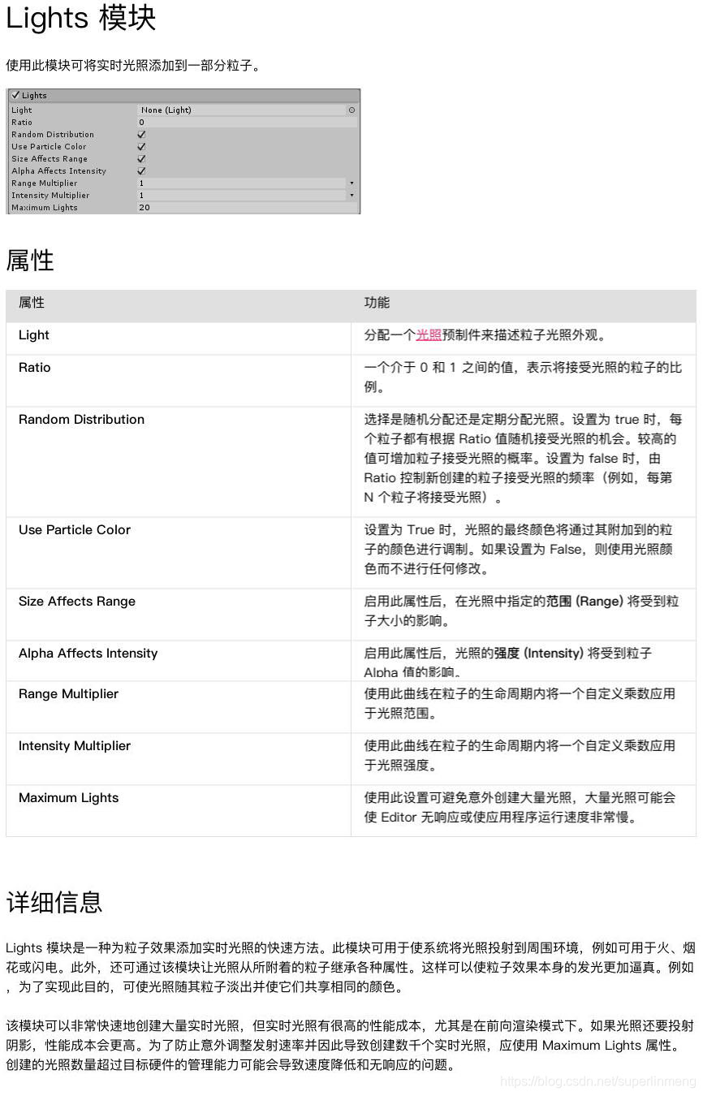Open the object picker for Light field
Image resolution: width=703 pixels, height=1096 pixels.
(351, 110)
